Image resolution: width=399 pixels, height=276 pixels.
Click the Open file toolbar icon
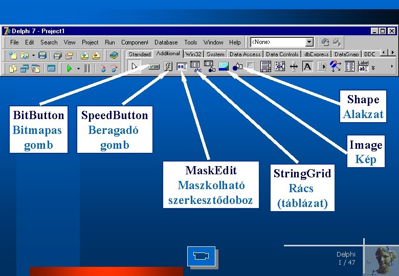[x=25, y=55]
